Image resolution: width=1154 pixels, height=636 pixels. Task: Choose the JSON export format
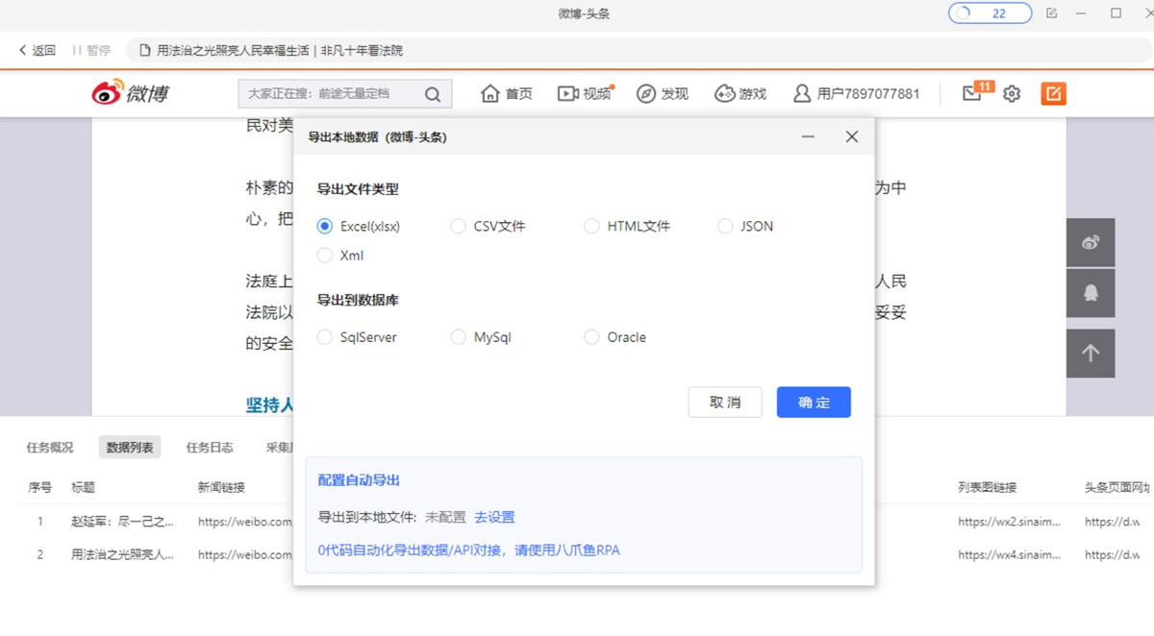click(x=725, y=227)
